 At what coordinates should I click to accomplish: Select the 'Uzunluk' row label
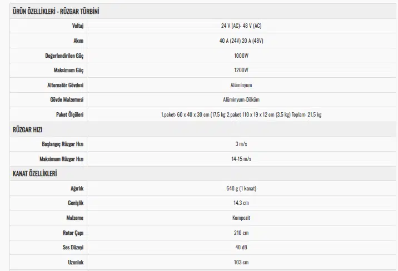pos(74,262)
